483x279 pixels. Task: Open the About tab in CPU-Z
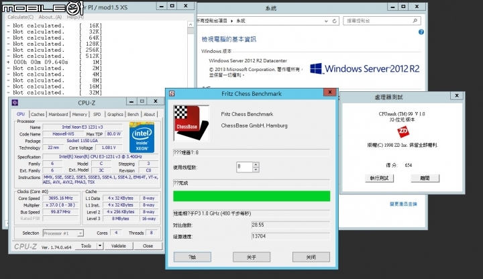click(150, 114)
